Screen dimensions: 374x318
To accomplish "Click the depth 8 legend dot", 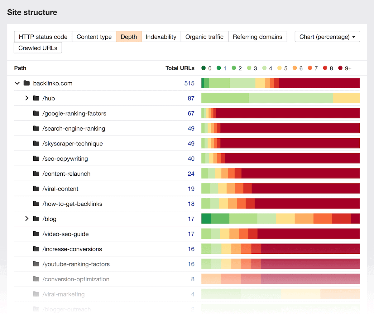I will pos(325,68).
